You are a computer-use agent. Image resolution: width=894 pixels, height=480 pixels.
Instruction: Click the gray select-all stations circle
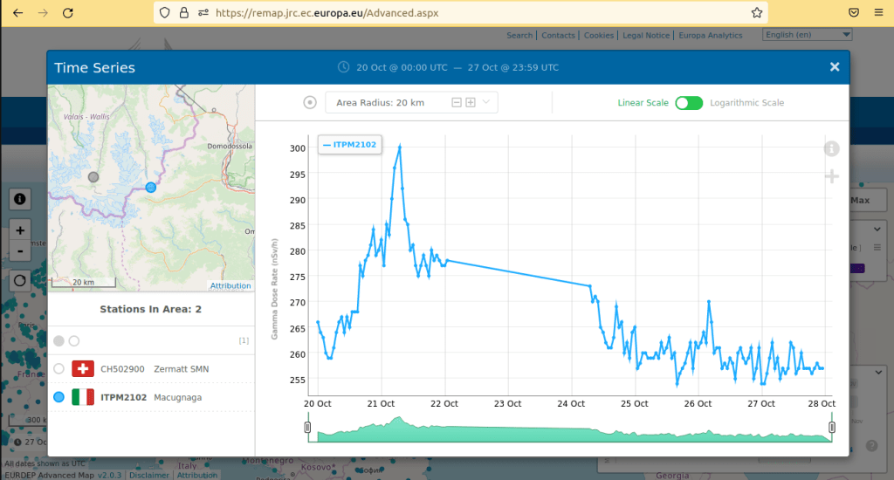(x=58, y=340)
